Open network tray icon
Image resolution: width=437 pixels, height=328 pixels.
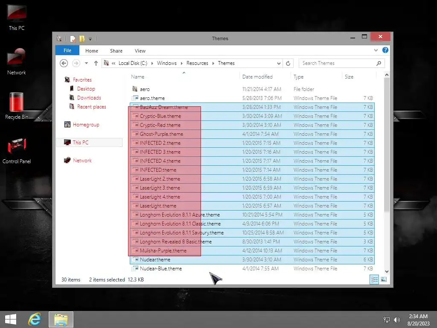(x=387, y=320)
